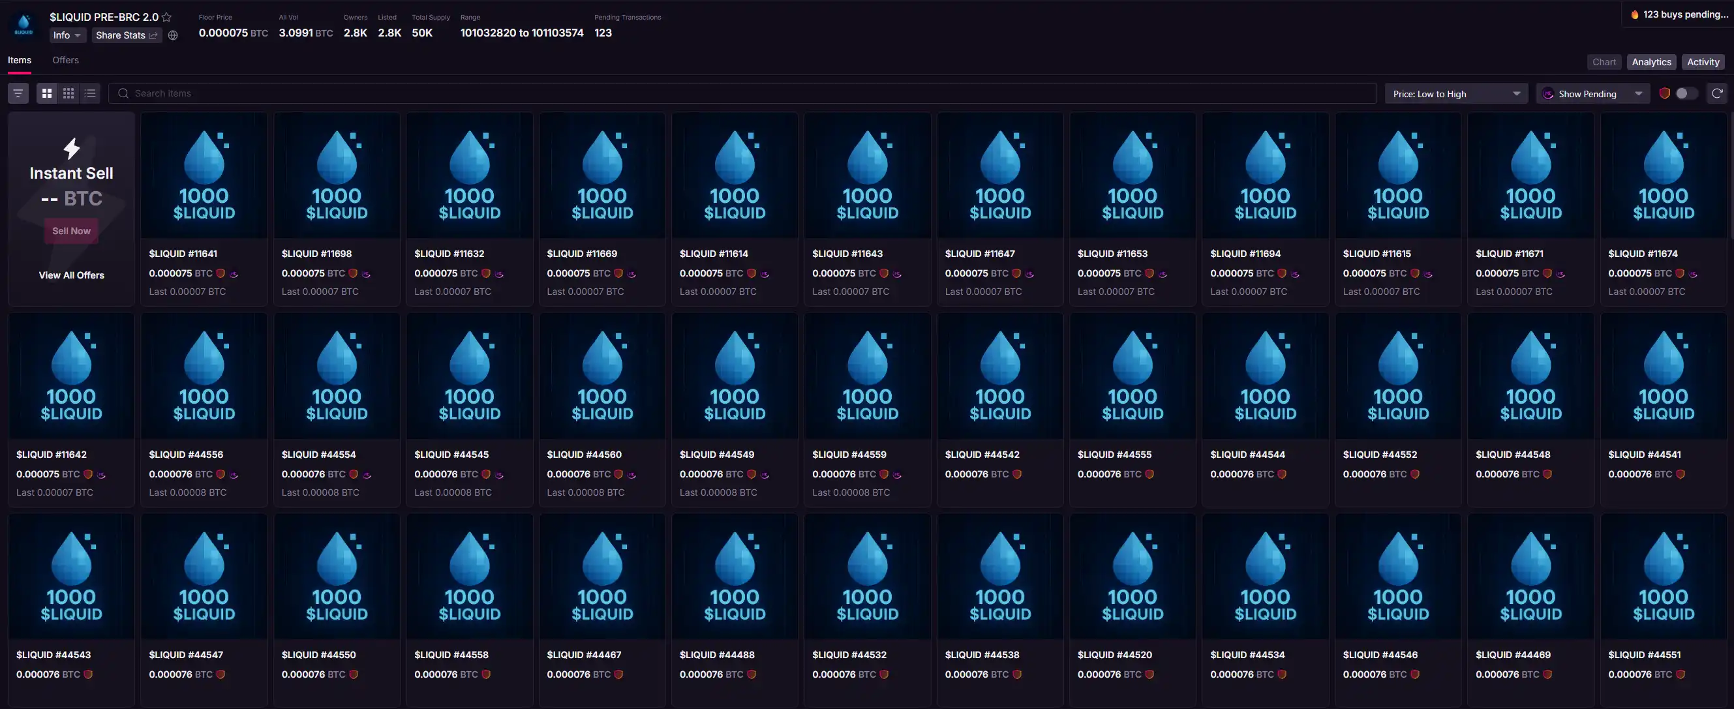Image resolution: width=1734 pixels, height=709 pixels.
Task: Expand the Info dropdown
Action: tap(67, 36)
